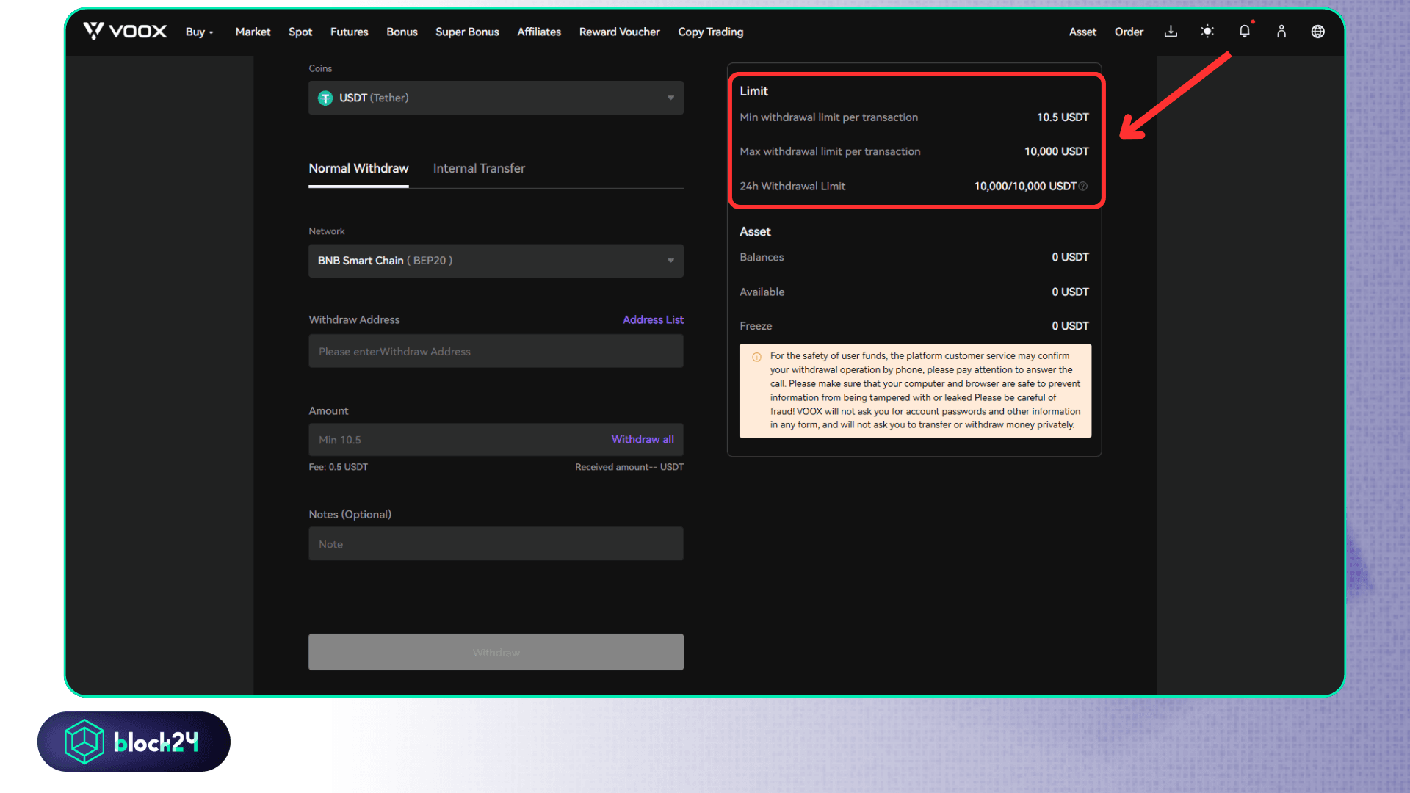Open the Bonus menu item
The image size is (1410, 793).
click(x=402, y=32)
